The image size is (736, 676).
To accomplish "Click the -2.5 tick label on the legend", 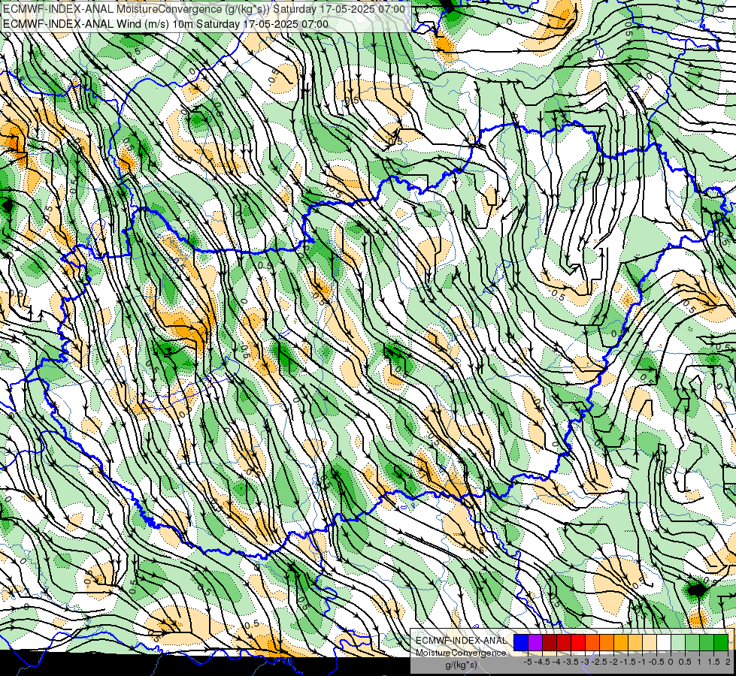I will (x=599, y=662).
